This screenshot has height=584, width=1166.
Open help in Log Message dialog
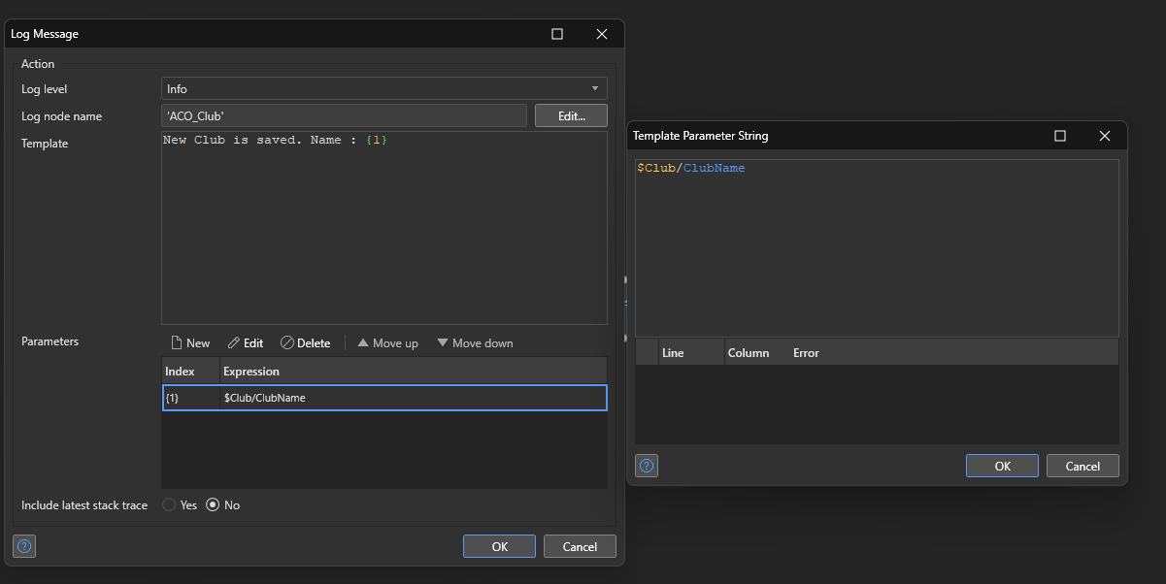click(24, 546)
